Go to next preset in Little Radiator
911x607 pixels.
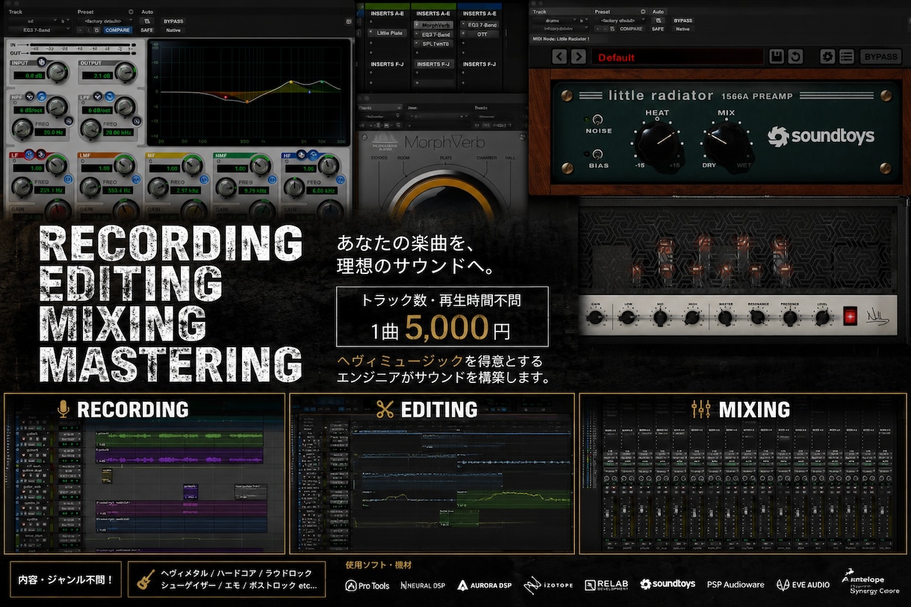578,57
